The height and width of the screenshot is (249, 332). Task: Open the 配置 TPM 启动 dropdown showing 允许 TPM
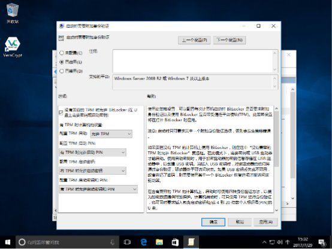(x=111, y=134)
